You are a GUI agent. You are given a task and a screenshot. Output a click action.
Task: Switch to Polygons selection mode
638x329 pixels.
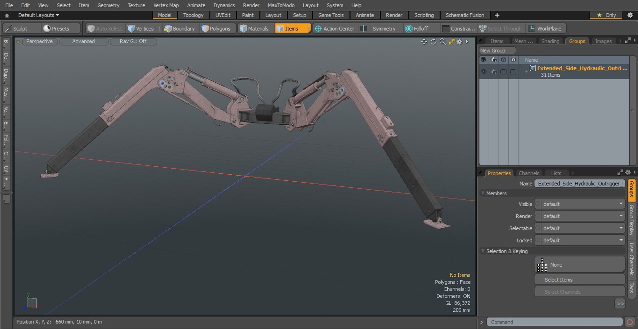[x=216, y=29]
